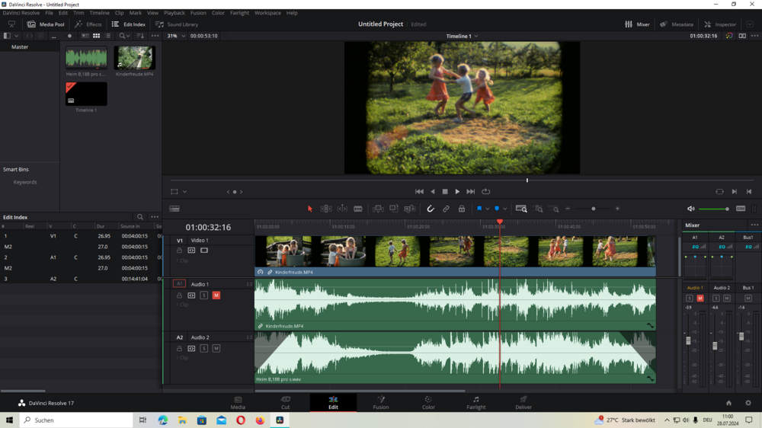The width and height of the screenshot is (762, 428).
Task: Toggle the timeline Snapping magnet icon
Action: point(431,209)
